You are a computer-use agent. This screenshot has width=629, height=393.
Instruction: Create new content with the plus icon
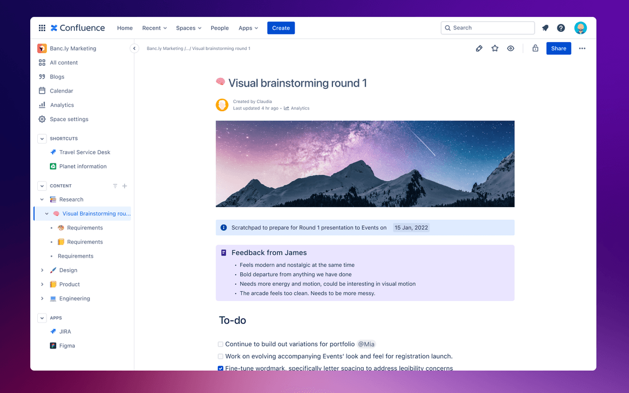[124, 186]
